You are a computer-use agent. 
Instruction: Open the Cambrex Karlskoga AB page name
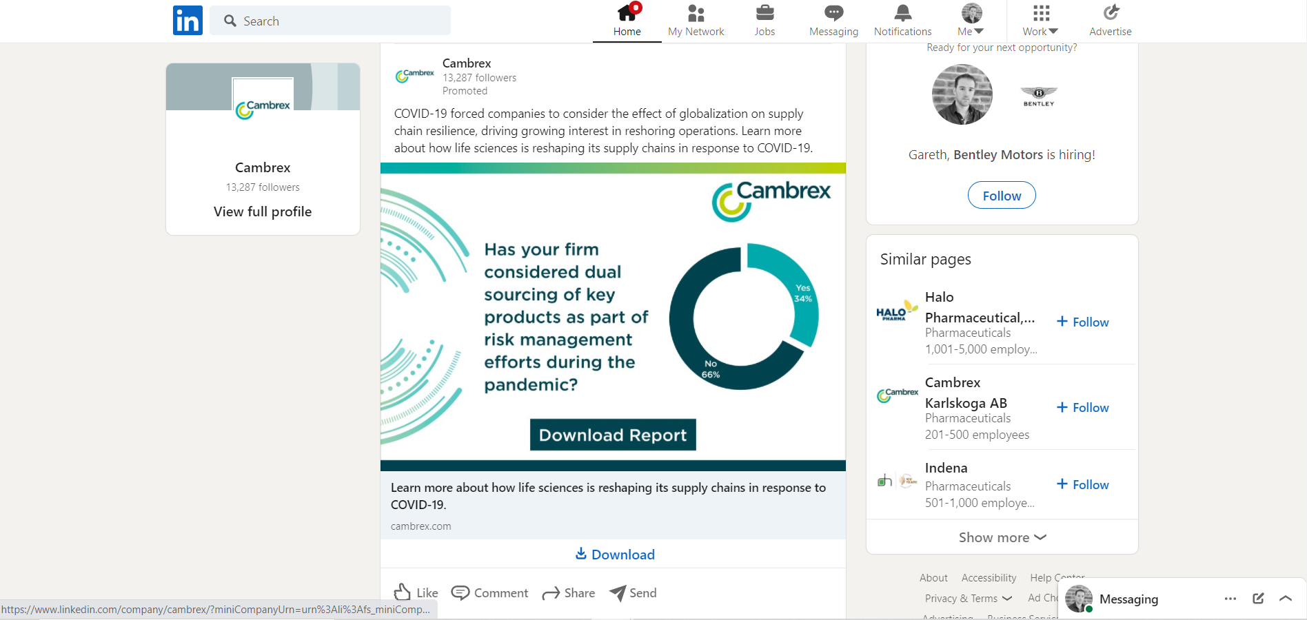[966, 393]
